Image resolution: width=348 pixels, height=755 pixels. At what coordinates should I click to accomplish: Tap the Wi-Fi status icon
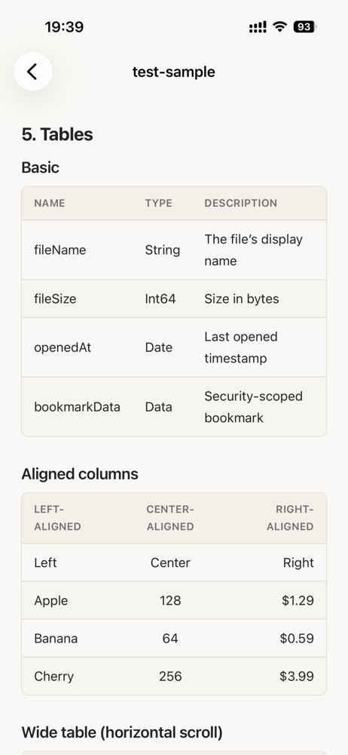[279, 26]
